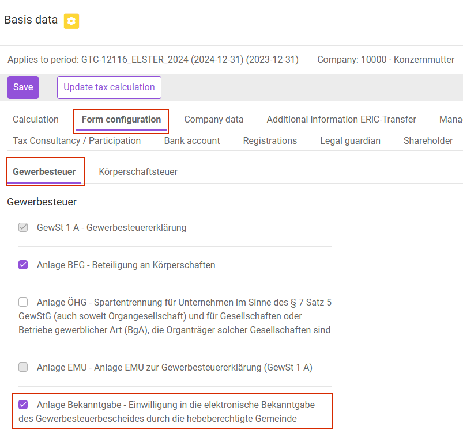The image size is (463, 435).
Task: Click the yellow gear icon beside Basis data
Action: click(71, 21)
